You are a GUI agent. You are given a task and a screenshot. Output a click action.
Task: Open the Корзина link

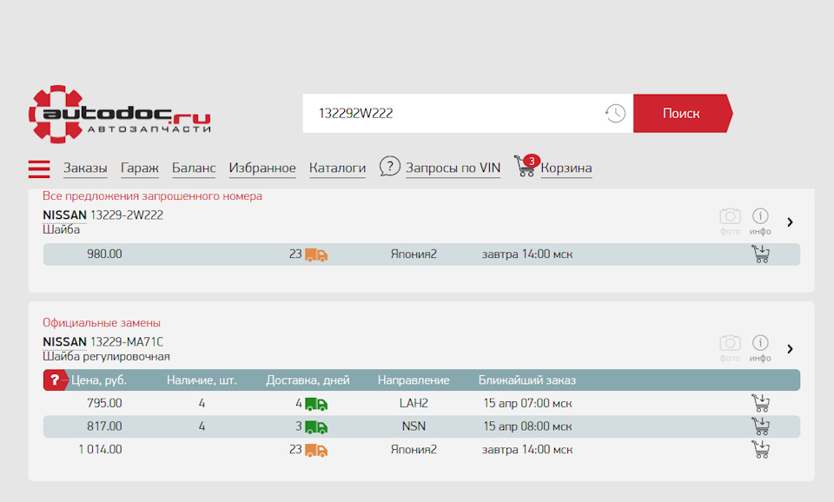click(566, 168)
